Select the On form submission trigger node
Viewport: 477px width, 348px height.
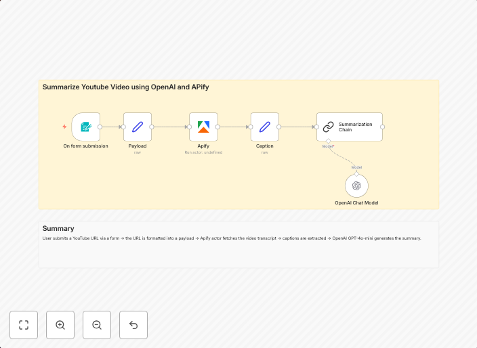86,127
